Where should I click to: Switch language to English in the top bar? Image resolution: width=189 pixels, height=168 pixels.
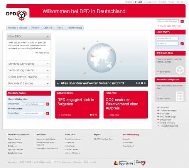(129, 2)
